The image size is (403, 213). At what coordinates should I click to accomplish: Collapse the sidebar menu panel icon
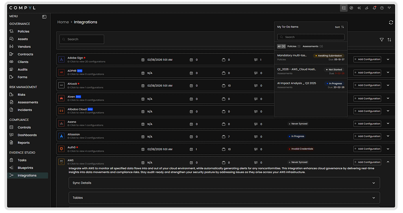(44, 17)
